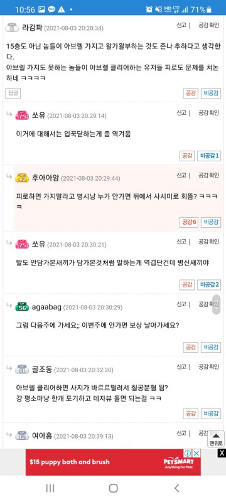Open the recent apps navigation button

[50, 488]
